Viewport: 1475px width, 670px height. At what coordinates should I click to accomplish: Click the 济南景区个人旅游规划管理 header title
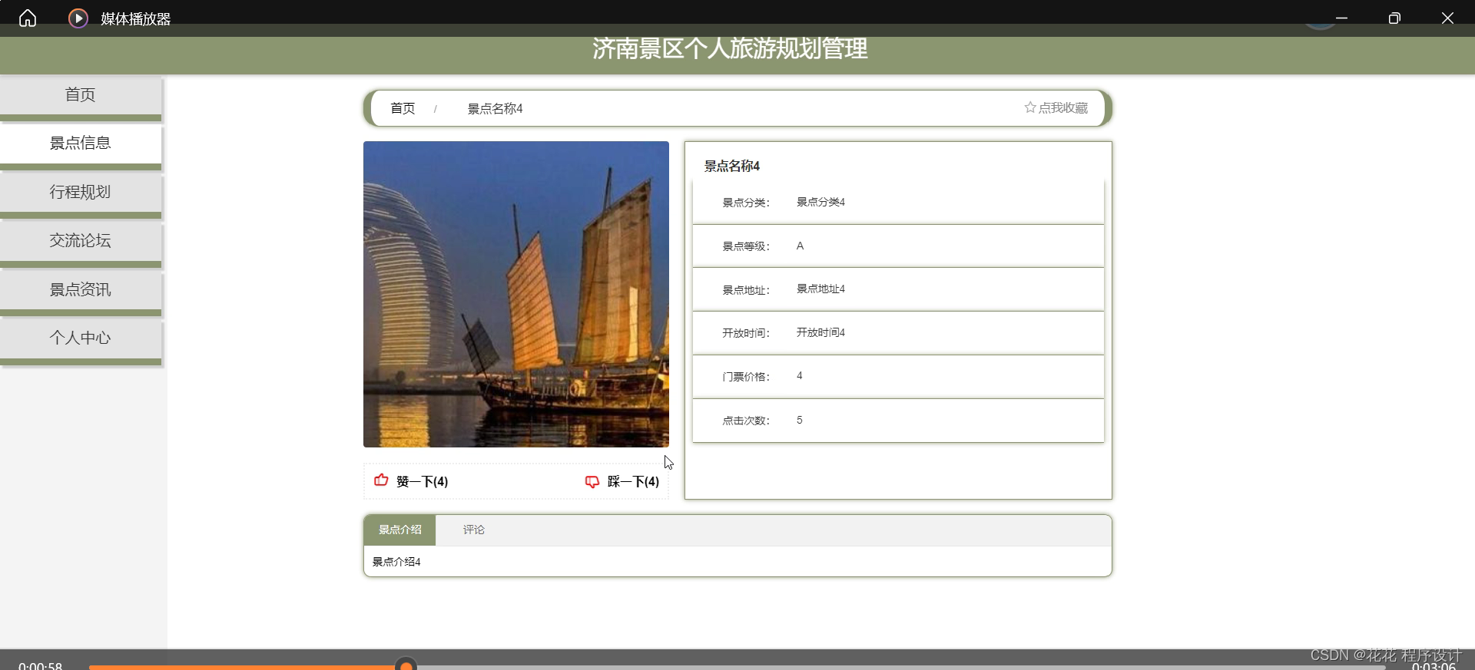pyautogui.click(x=730, y=48)
